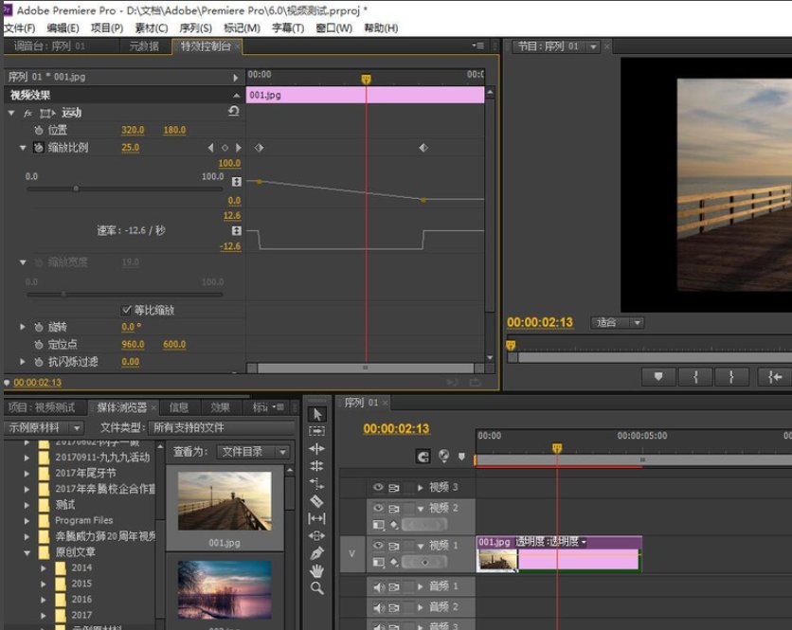Click the 位置 value 320.0

point(133,130)
